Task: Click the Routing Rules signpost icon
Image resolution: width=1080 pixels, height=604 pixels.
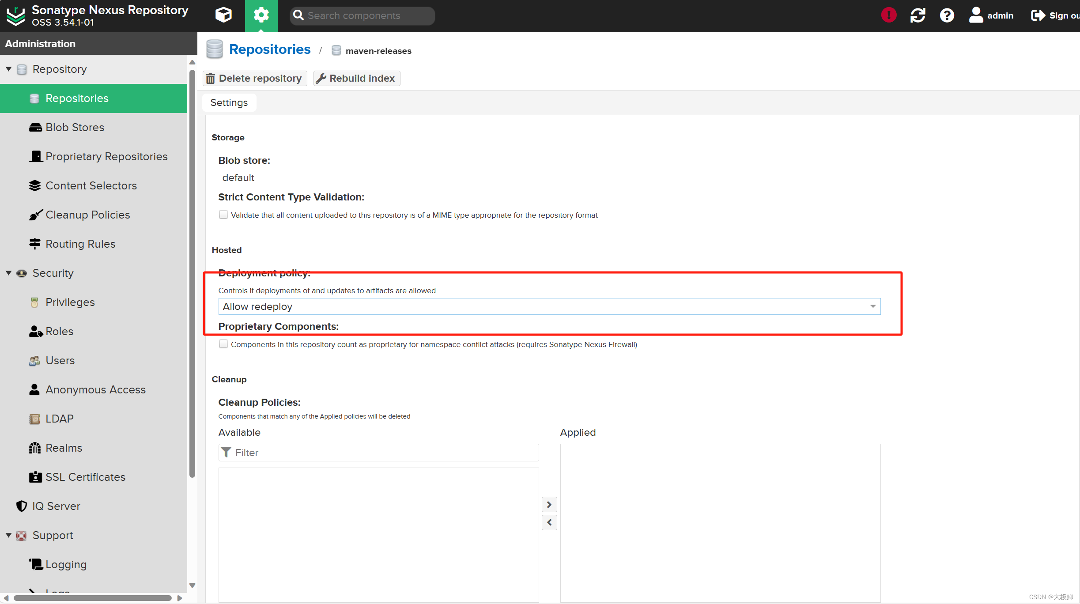Action: (35, 244)
